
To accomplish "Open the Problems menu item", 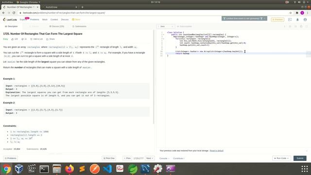I will click(x=35, y=19).
